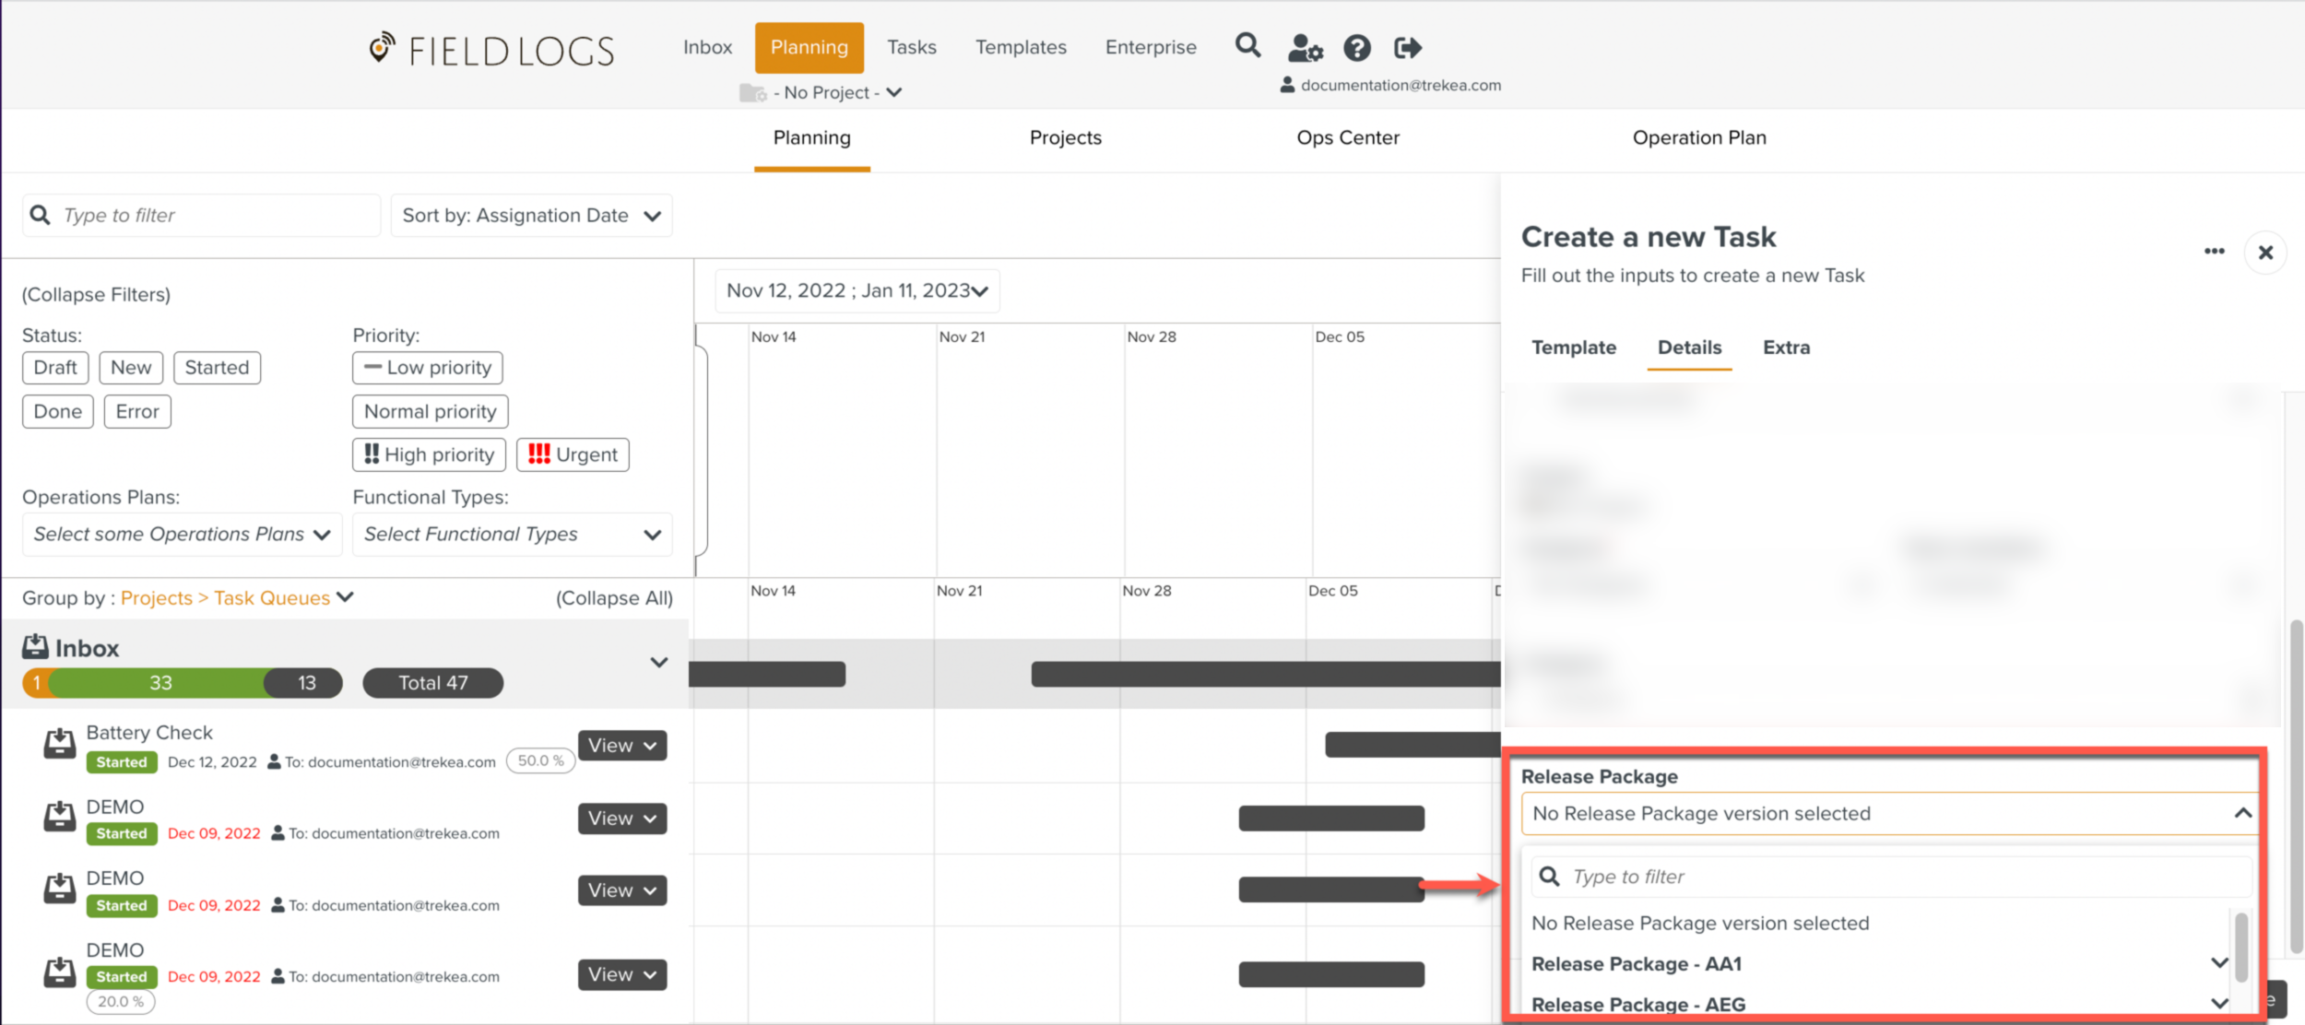The height and width of the screenshot is (1025, 2305).
Task: Click View button for Battery Check task
Action: [x=621, y=746]
